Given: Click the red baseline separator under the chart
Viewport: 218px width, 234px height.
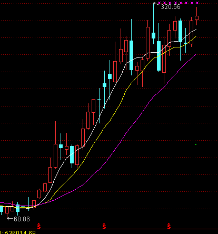Looking at the screenshot, I should [109, 229].
